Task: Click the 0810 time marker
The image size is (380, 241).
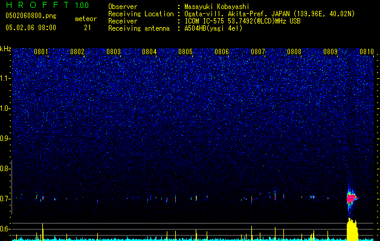Action: tap(367, 52)
